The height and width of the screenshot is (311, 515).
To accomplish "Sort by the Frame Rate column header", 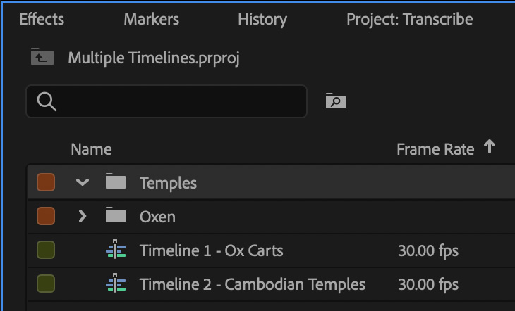I will point(435,149).
